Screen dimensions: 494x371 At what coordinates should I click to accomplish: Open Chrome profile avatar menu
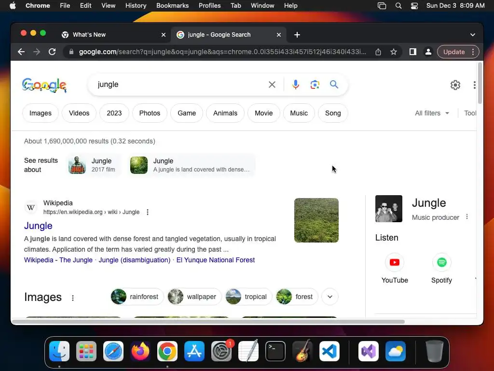[428, 52]
